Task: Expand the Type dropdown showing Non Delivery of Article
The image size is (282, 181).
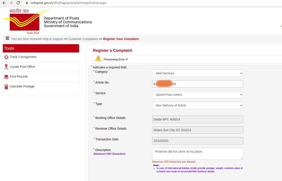Action: pyautogui.click(x=197, y=105)
